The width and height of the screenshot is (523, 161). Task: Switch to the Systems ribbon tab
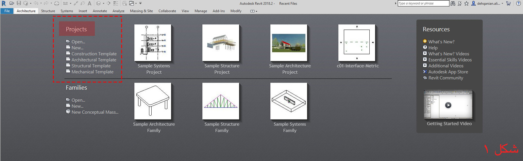click(67, 11)
